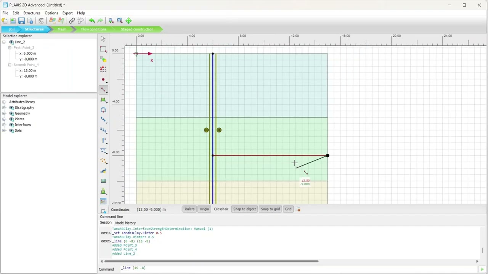
Task: Click the command log horizontal scrollbar
Action: (211, 261)
